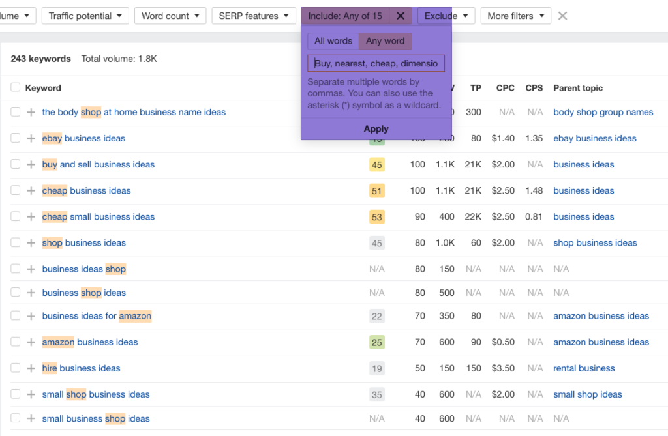Switch to the 'All words' option

click(x=333, y=41)
